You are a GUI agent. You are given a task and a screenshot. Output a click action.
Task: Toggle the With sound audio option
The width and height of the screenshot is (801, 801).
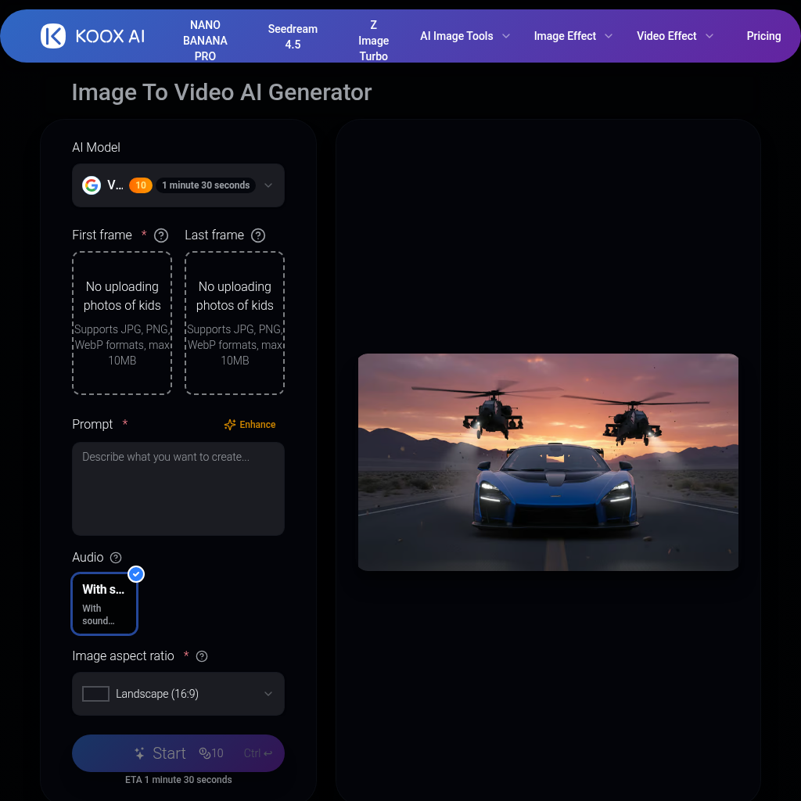pos(105,604)
